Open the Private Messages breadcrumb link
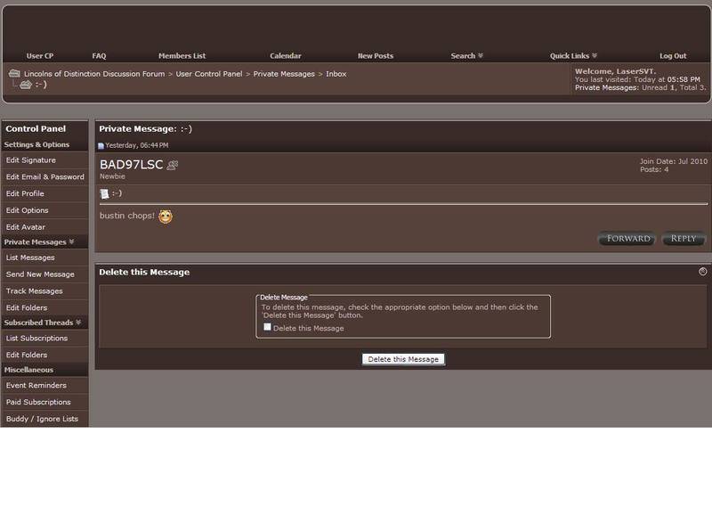Image resolution: width=712 pixels, height=515 pixels. [x=284, y=74]
